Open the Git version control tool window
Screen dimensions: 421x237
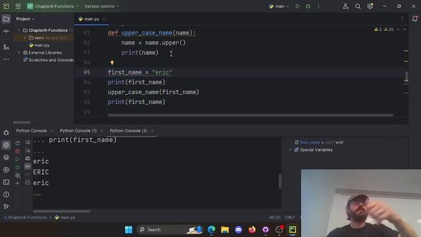(6, 206)
